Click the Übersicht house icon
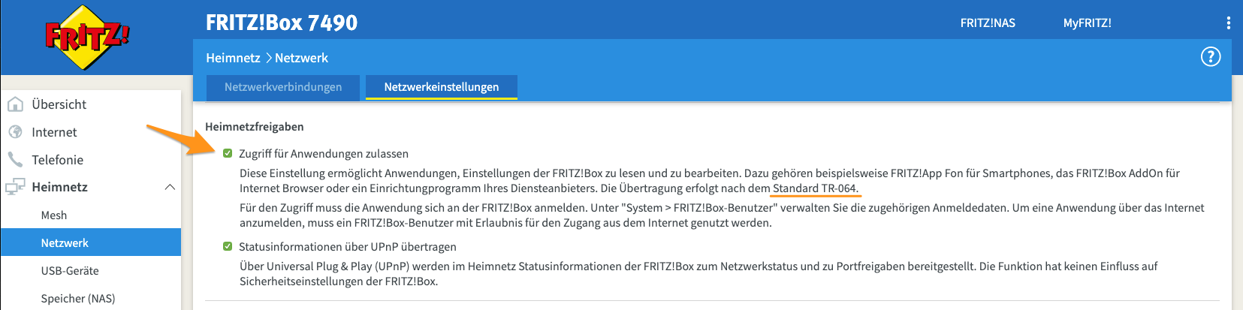 pos(15,104)
